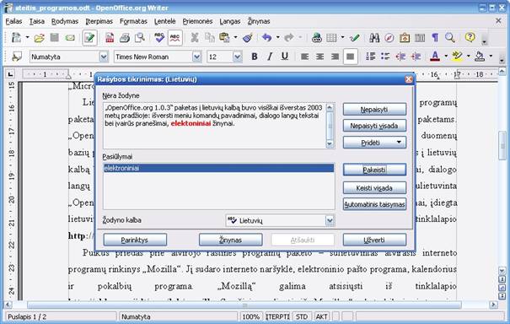The image size is (510, 324).
Task: Click the Cut scissors icon
Action: coord(195,38)
